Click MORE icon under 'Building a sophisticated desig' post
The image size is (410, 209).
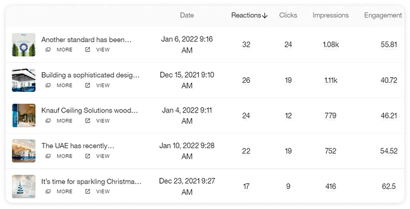[x=48, y=85]
